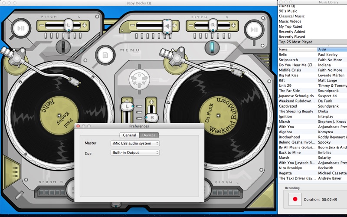The height and width of the screenshot is (217, 347).
Task: Sort library by Name column header
Action: [x=298, y=49]
